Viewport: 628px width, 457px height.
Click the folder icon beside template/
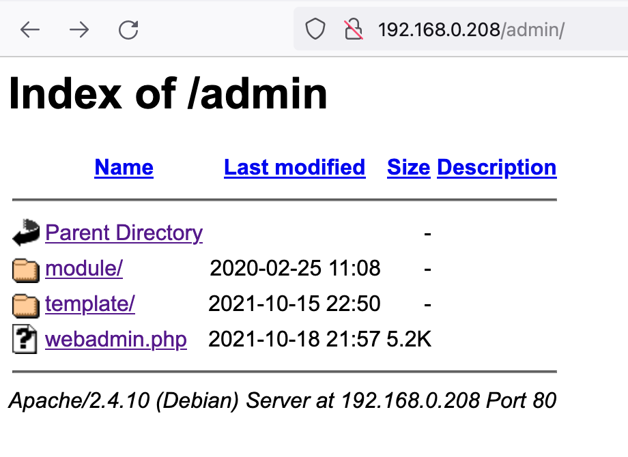tap(26, 305)
